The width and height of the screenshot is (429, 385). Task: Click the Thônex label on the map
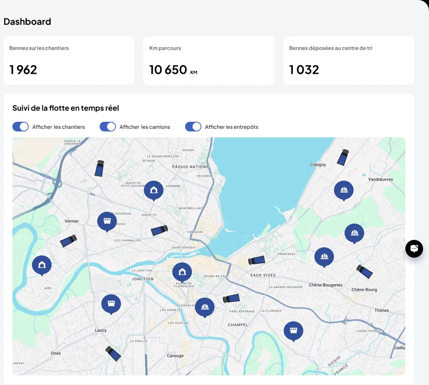click(381, 310)
